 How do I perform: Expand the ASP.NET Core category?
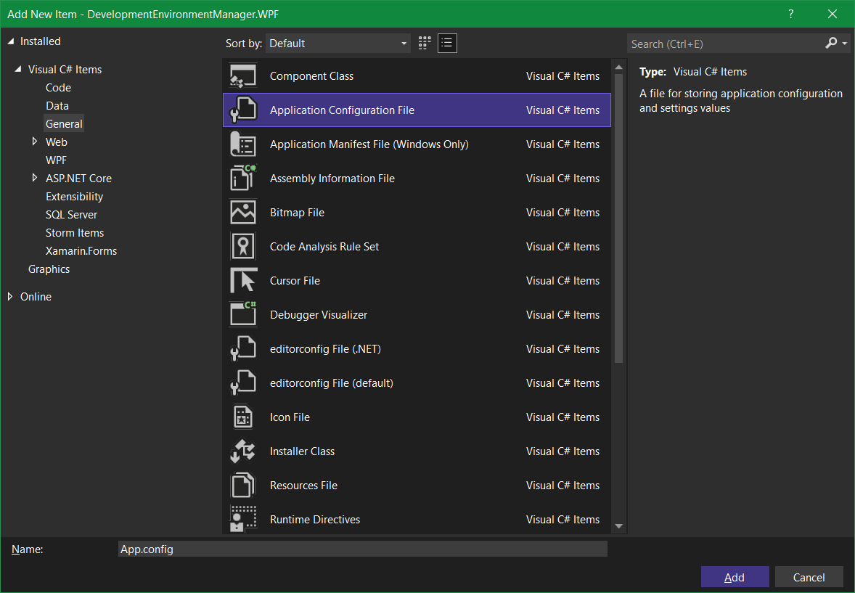34,178
